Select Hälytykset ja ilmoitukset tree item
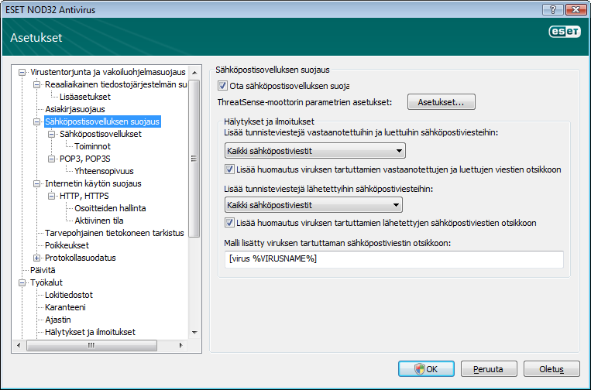Screen dimensions: 591x390 point(90,333)
